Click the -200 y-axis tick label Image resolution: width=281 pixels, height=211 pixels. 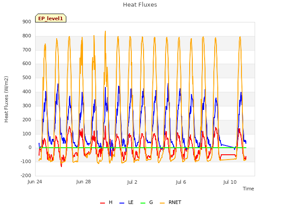(26, 175)
